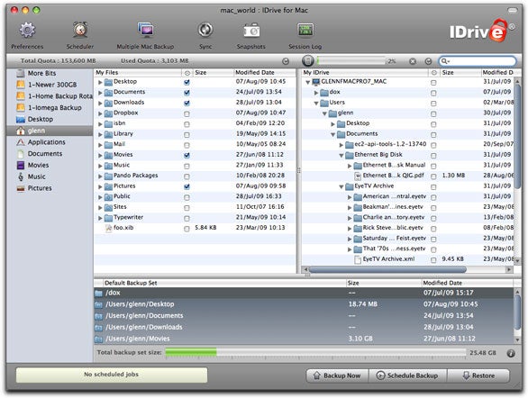528x398 pixels.
Task: Open Multiple Mac Backup icon
Action: pyautogui.click(x=145, y=31)
